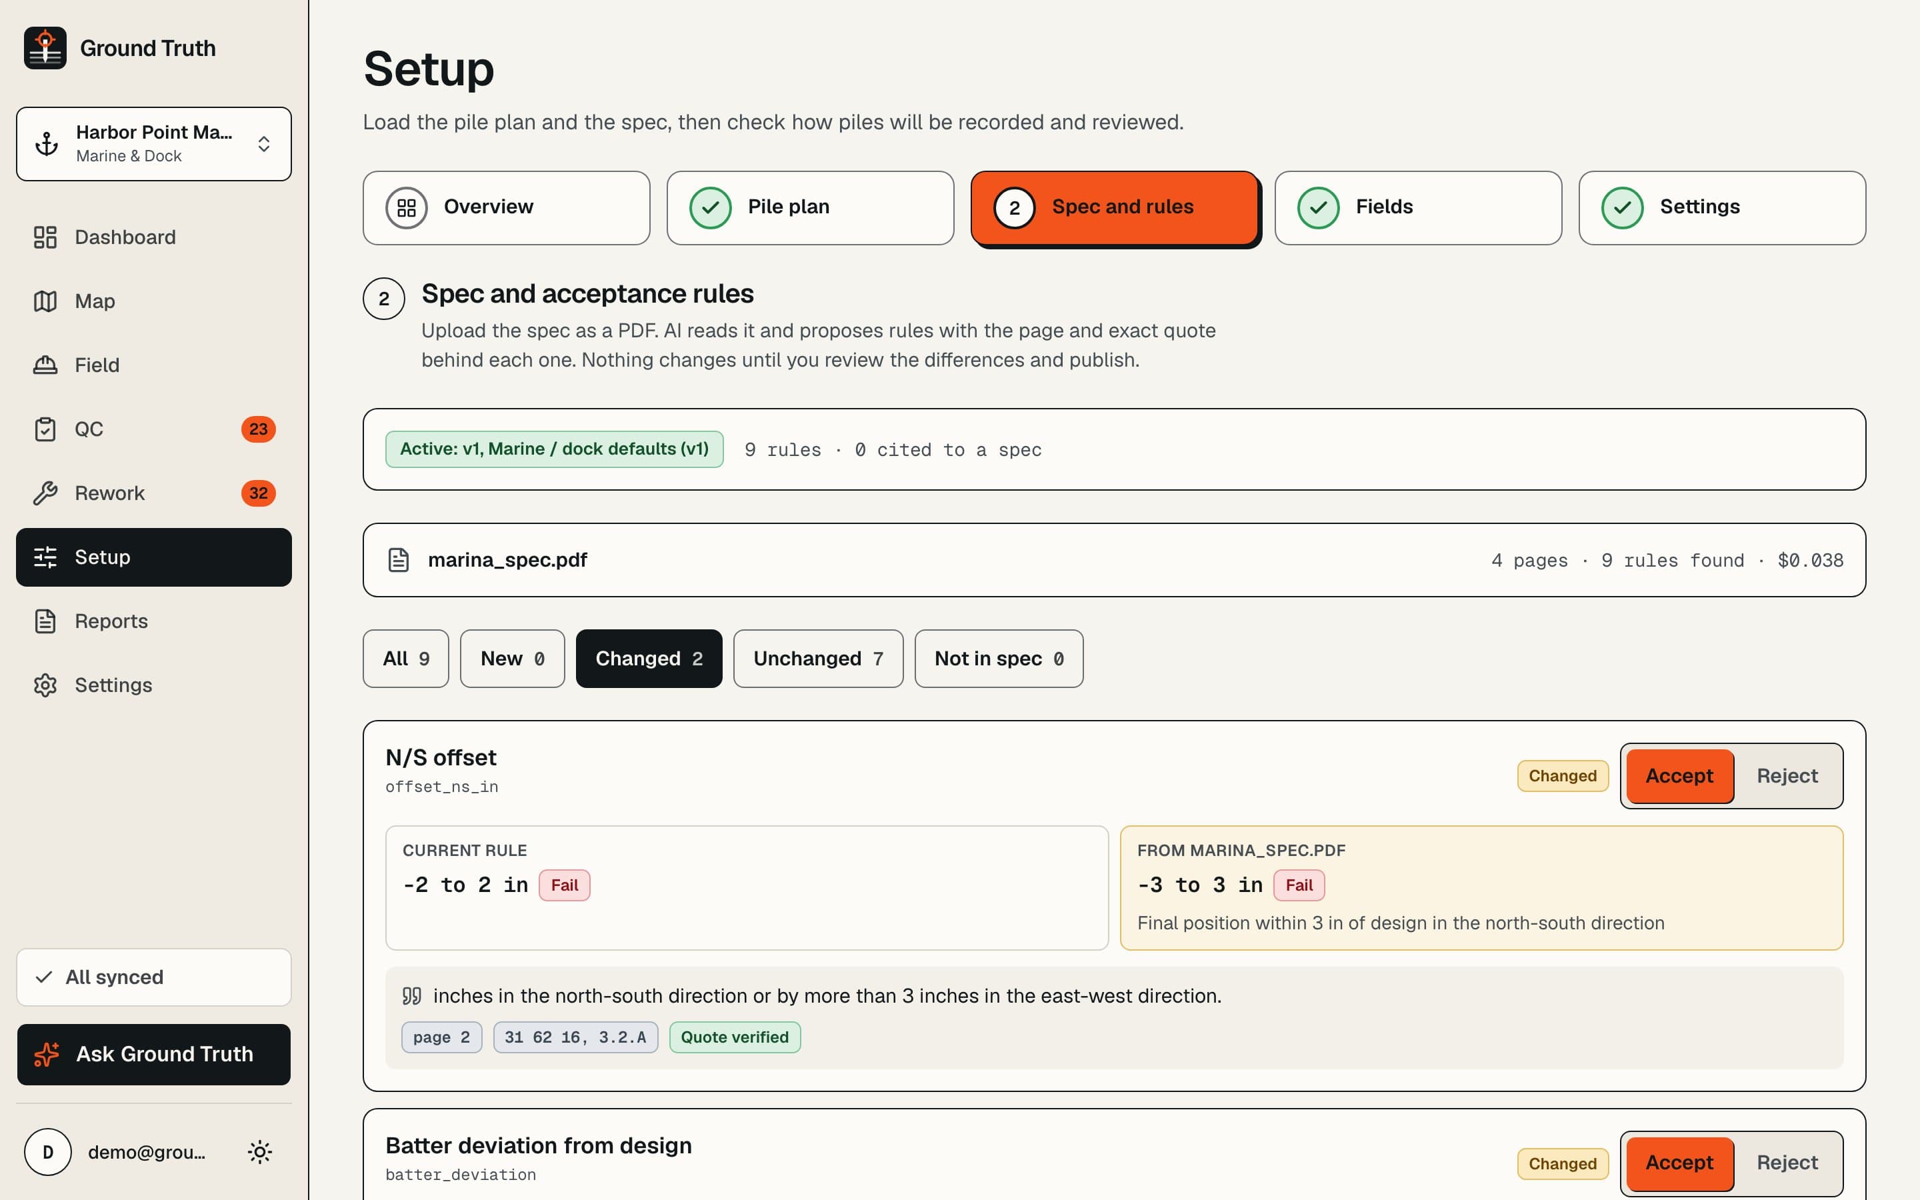Filter rules by Not in spec 0

(999, 659)
